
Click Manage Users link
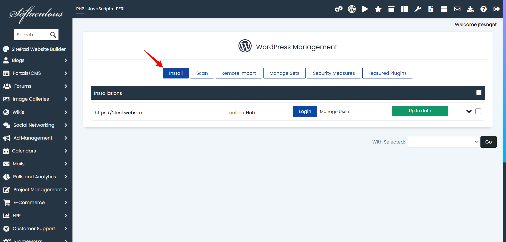[x=335, y=112]
